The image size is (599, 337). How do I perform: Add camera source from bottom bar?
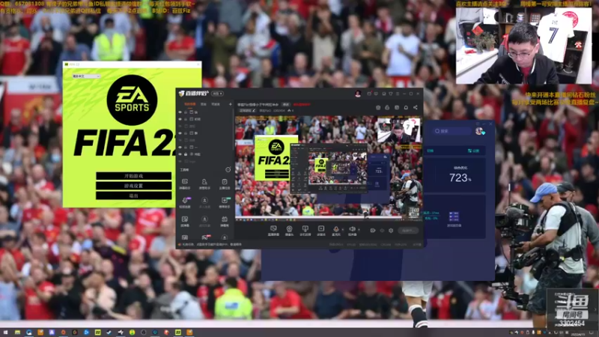pyautogui.click(x=289, y=231)
